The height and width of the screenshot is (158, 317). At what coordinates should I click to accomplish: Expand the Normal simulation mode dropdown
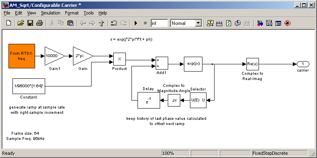click(x=198, y=23)
